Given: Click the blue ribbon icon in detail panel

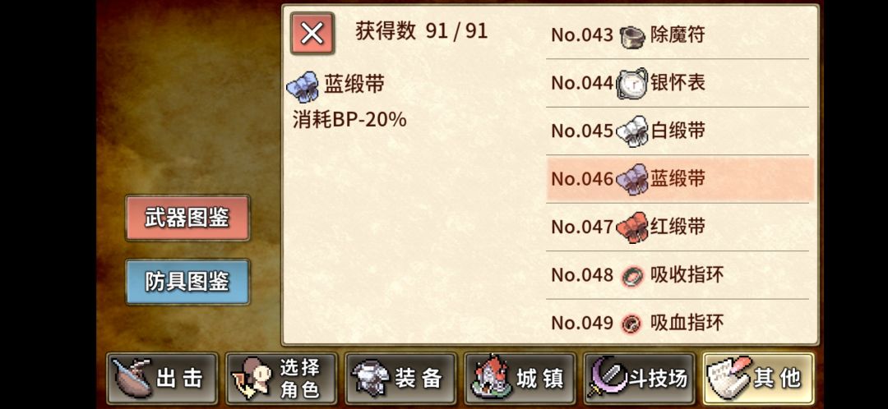Looking at the screenshot, I should pyautogui.click(x=303, y=86).
